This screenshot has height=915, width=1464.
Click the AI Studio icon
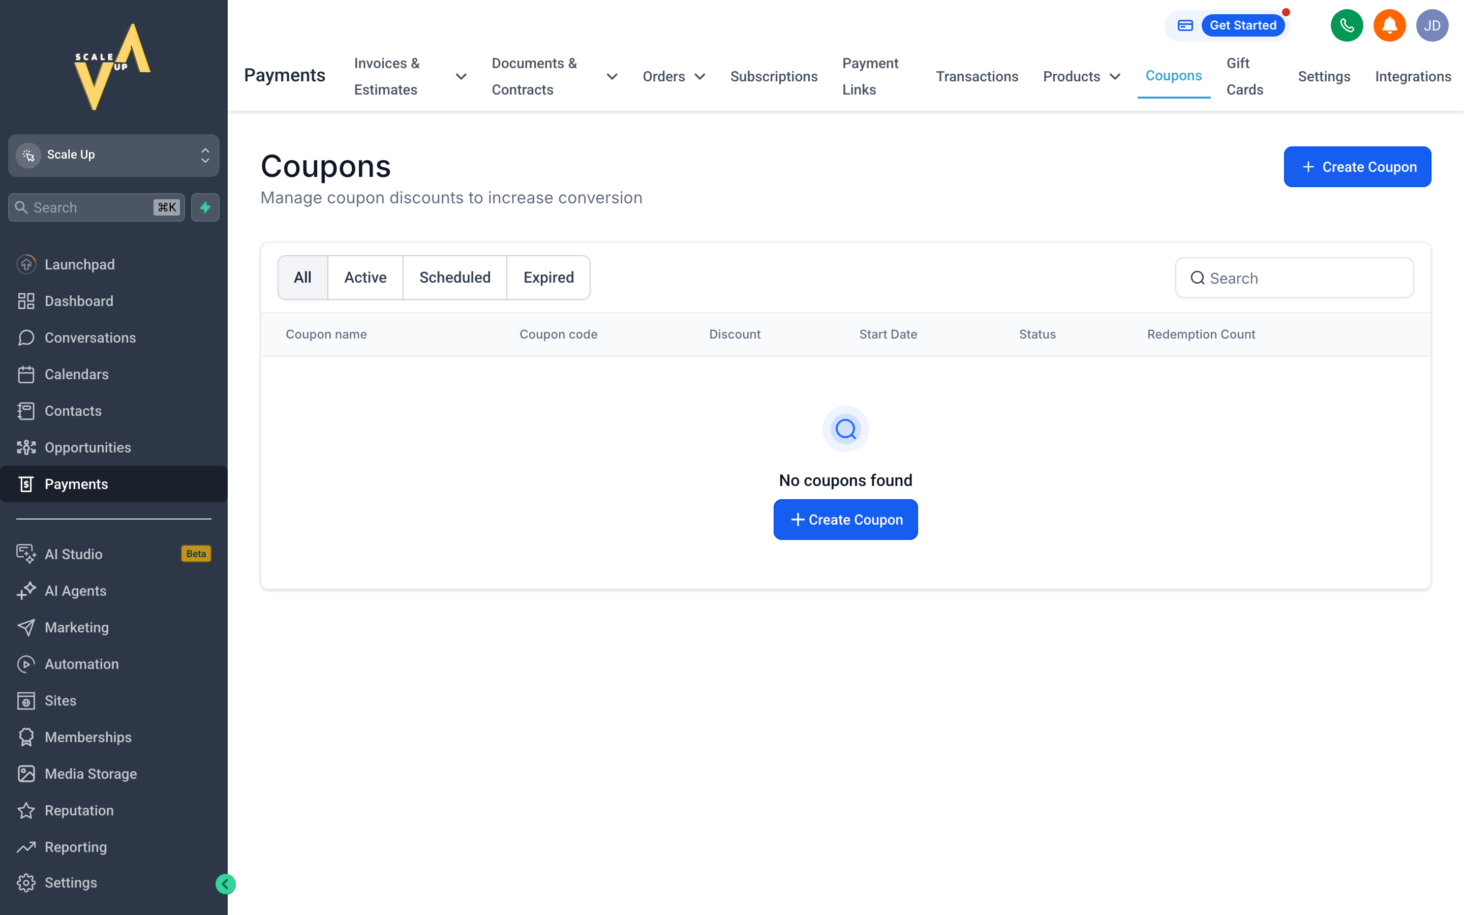click(x=26, y=554)
